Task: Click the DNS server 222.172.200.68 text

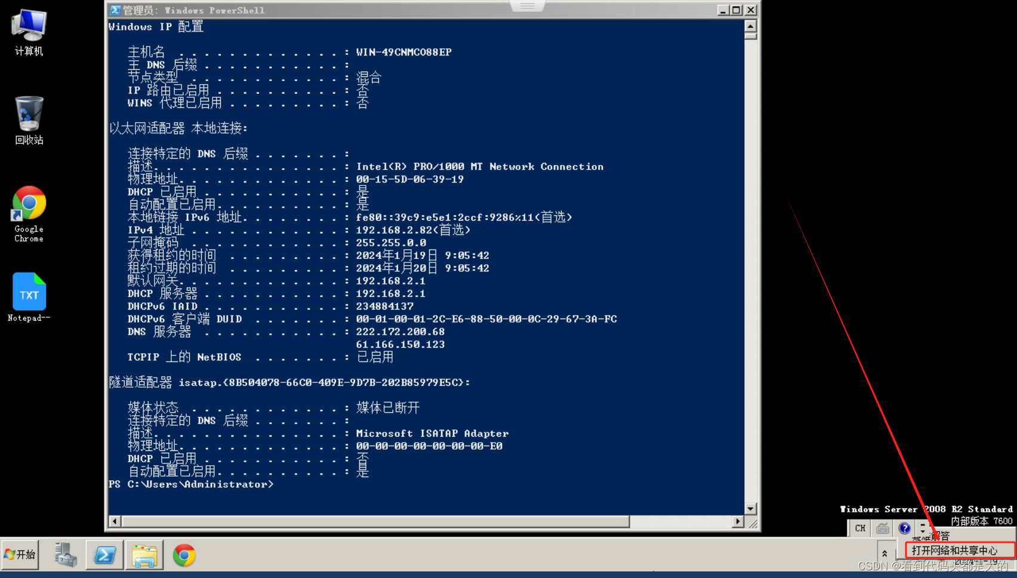Action: (400, 332)
